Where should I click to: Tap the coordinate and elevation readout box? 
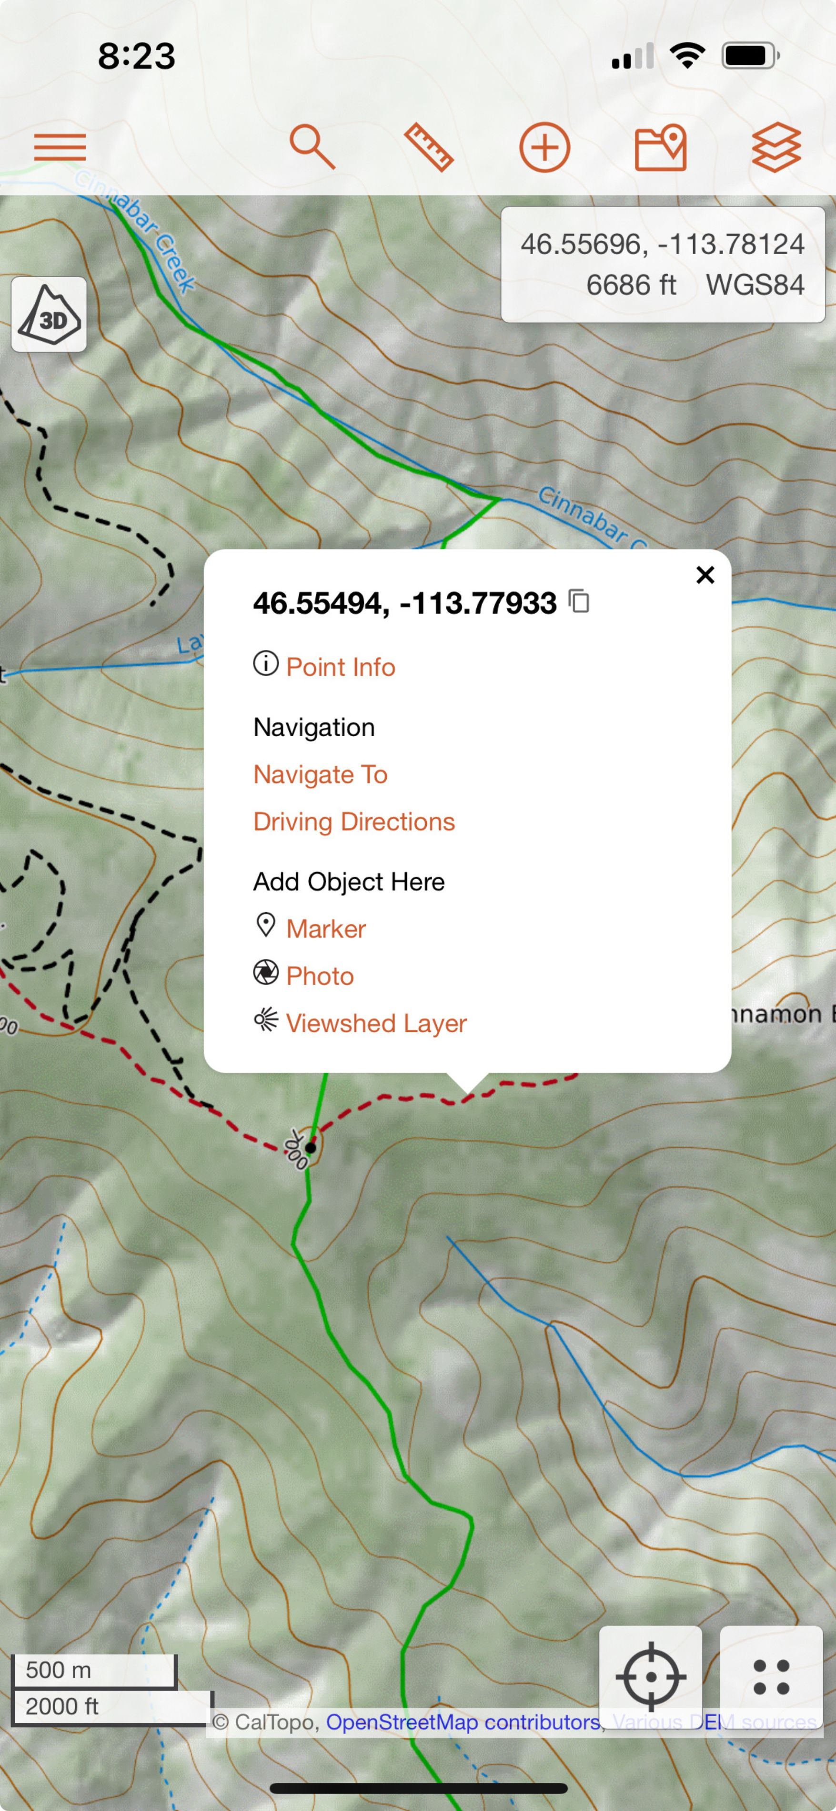coord(663,264)
